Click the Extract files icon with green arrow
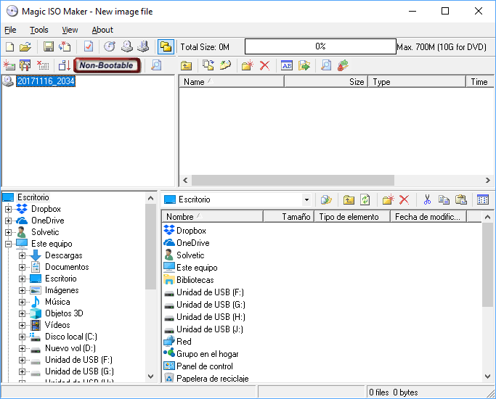The width and height of the screenshot is (496, 399). coord(304,65)
